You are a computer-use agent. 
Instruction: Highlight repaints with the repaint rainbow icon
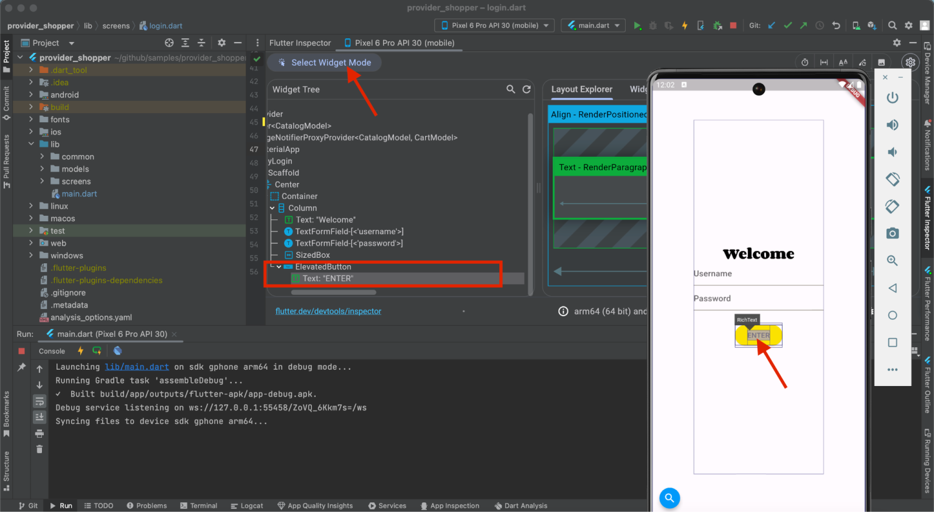point(862,62)
